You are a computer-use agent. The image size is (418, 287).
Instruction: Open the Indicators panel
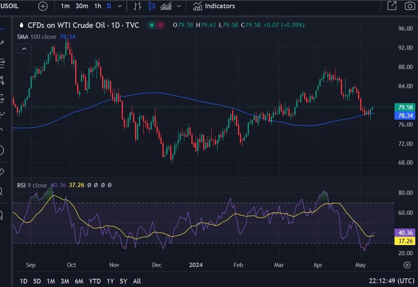click(x=214, y=6)
